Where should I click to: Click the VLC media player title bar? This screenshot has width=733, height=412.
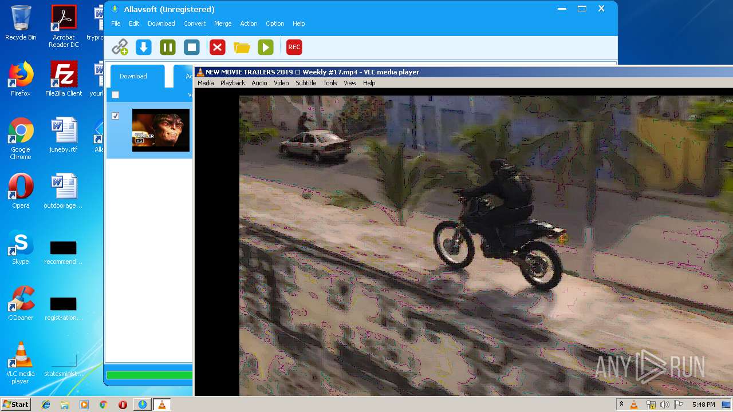coord(463,72)
